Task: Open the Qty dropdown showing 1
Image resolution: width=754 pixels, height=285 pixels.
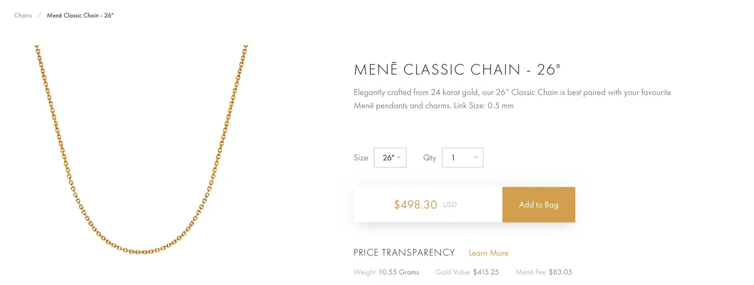Action: click(x=462, y=158)
